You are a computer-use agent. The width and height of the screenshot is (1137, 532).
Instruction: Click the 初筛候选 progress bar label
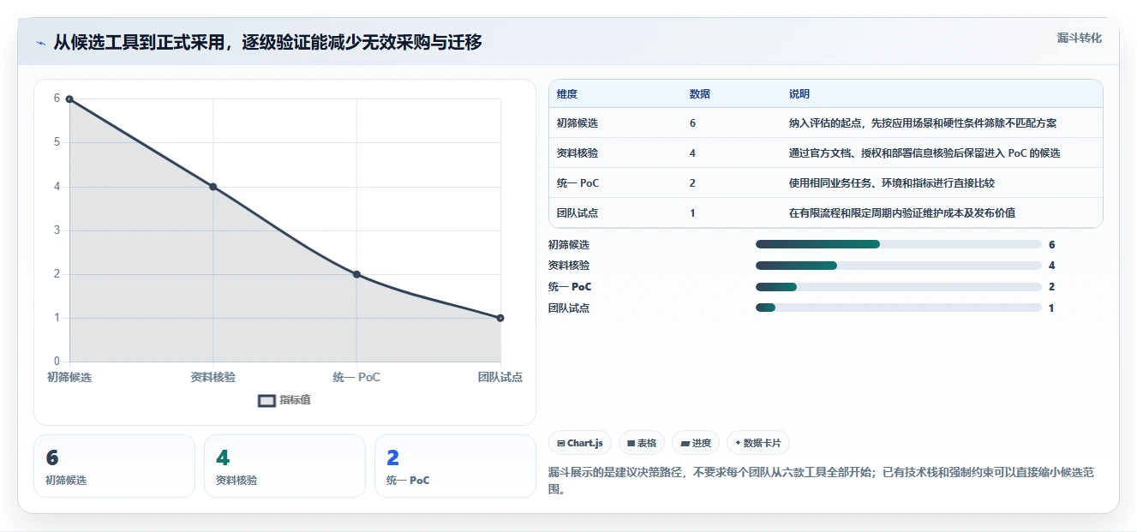tap(569, 245)
